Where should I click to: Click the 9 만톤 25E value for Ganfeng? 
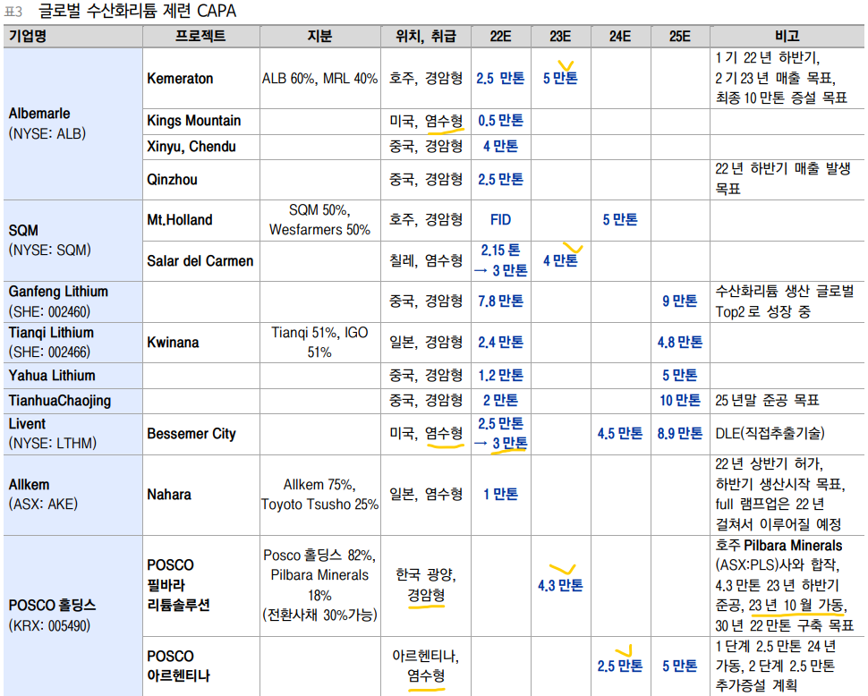click(680, 301)
